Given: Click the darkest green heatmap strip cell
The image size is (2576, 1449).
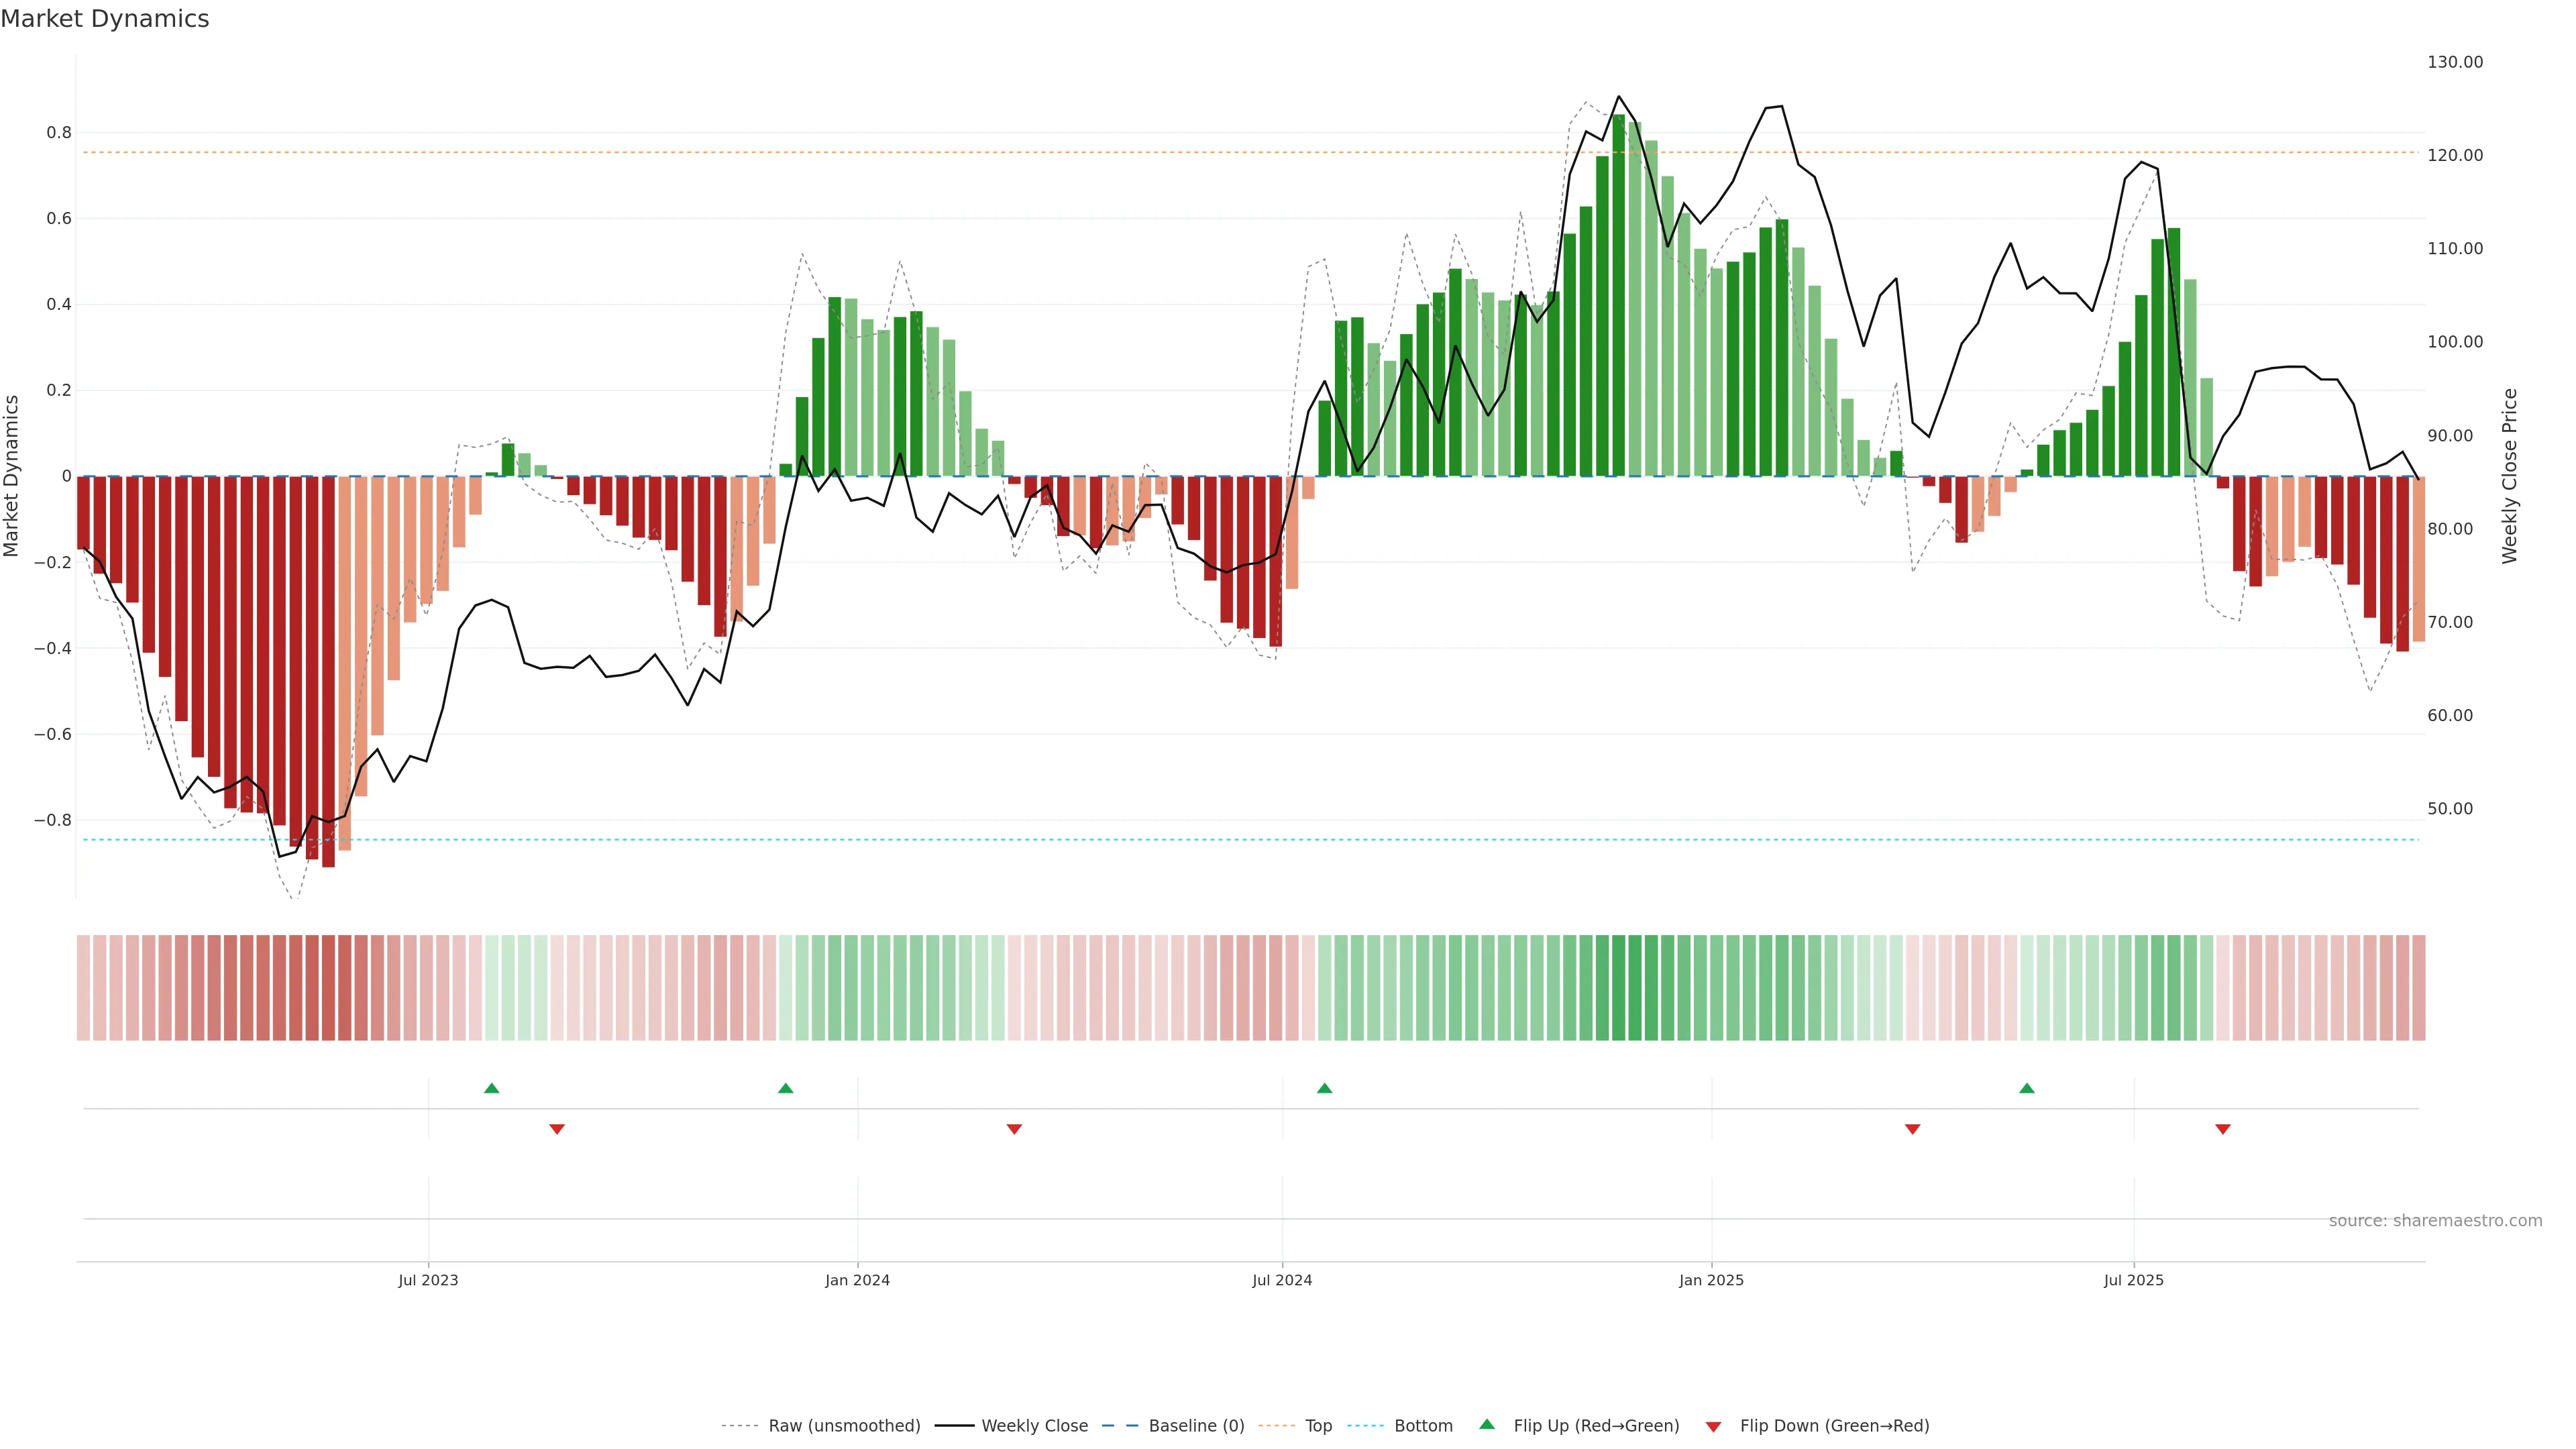Looking at the screenshot, I should (x=1618, y=988).
